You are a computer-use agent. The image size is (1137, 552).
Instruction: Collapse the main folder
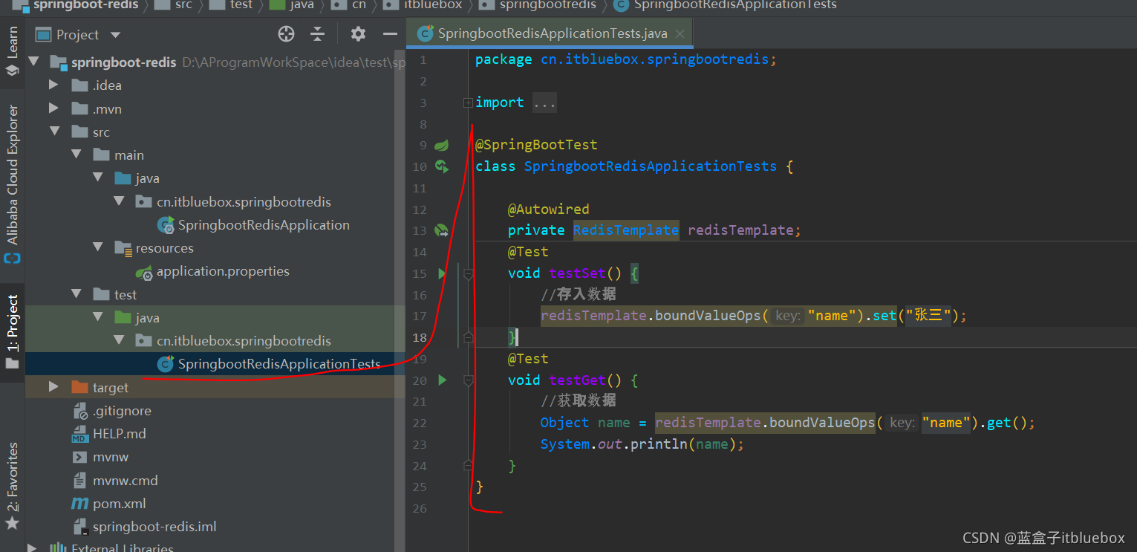point(76,155)
